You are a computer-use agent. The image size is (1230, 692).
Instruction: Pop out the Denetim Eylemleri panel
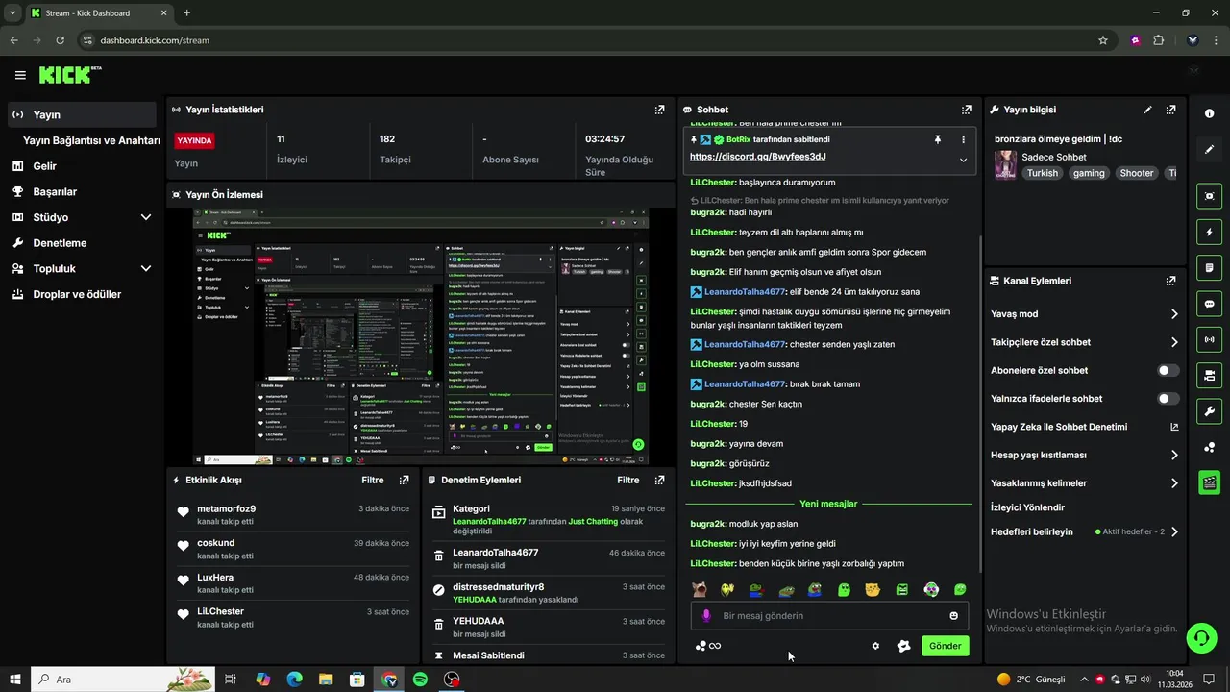coord(659,480)
